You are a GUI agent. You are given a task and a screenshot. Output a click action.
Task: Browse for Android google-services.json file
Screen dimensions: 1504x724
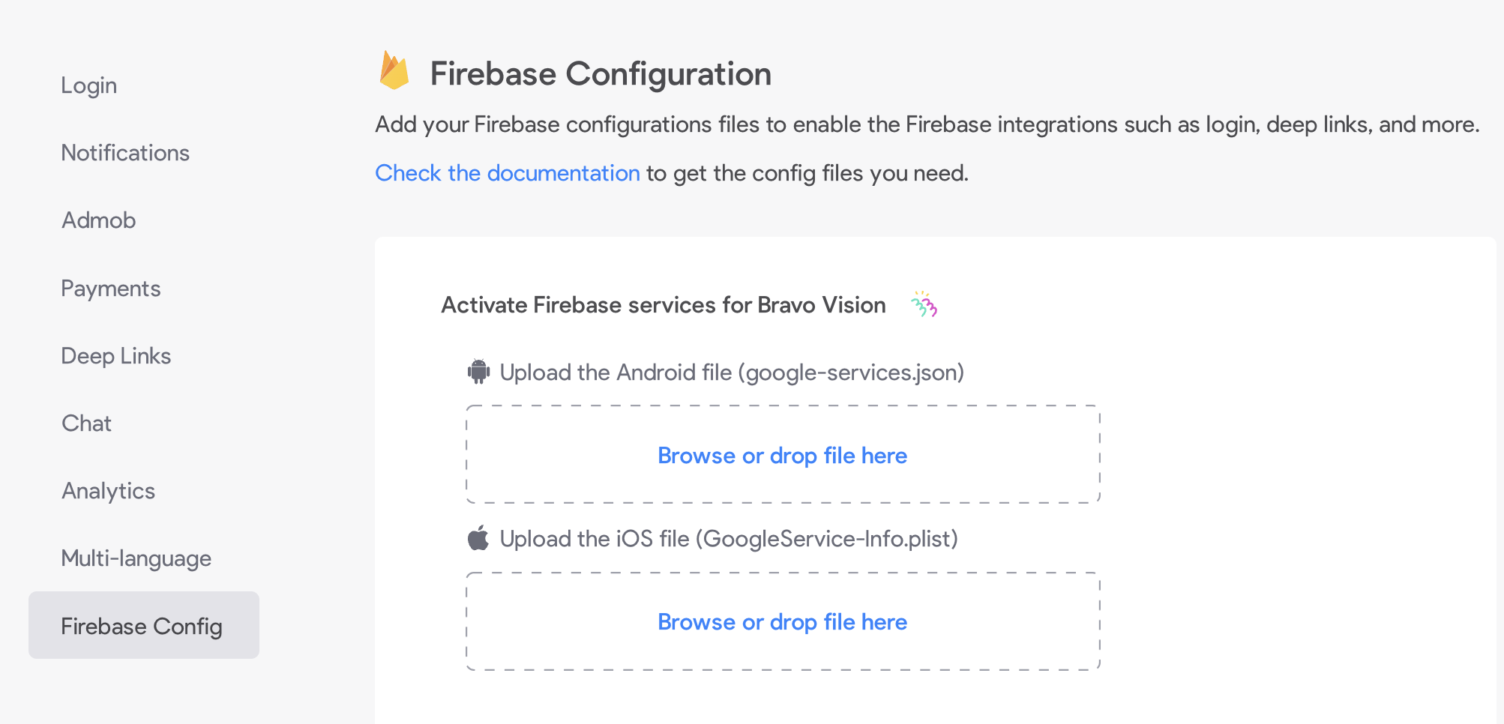[x=782, y=456]
